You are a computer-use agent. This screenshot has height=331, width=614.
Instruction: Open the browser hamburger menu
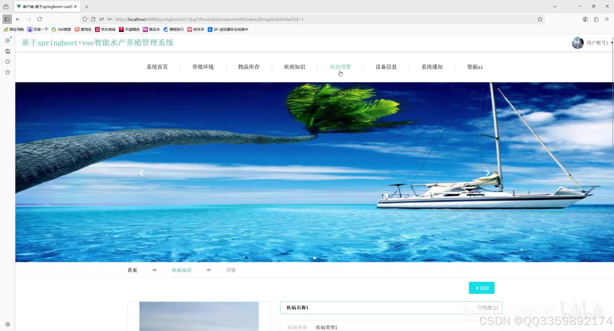[607, 19]
